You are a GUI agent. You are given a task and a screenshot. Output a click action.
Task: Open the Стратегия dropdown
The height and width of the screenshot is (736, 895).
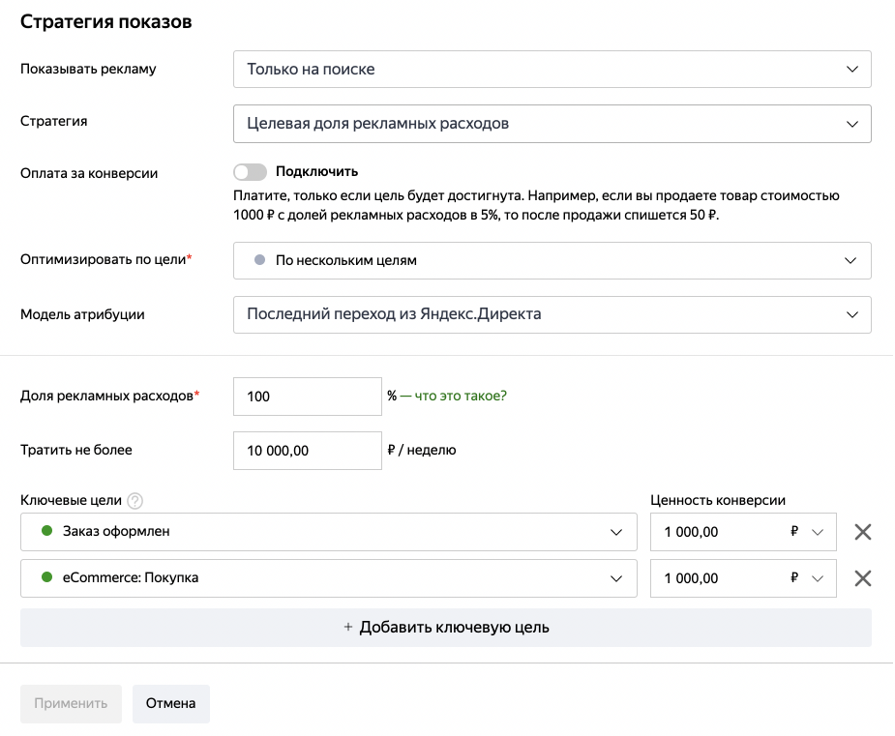552,124
